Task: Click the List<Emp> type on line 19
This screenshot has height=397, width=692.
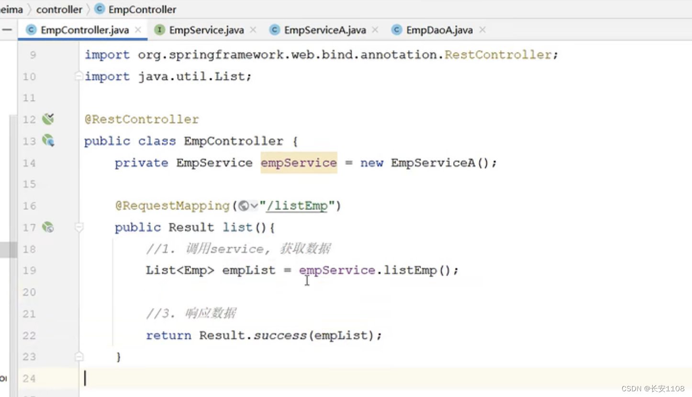Action: pyautogui.click(x=180, y=271)
